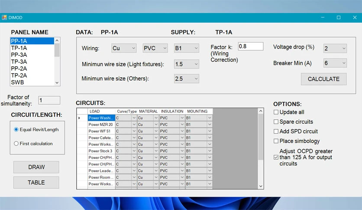Select the Power Cafete load cell
Screen dimensions: 362x210
point(101,138)
